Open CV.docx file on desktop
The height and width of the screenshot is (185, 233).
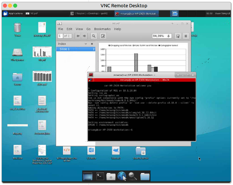point(91,153)
